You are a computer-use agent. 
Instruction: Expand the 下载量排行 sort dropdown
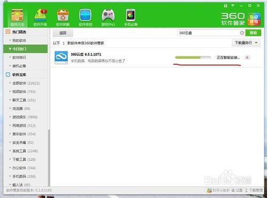246,43
